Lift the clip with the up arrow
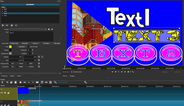Screen dimensions: 184x106 click(x=29, y=82)
